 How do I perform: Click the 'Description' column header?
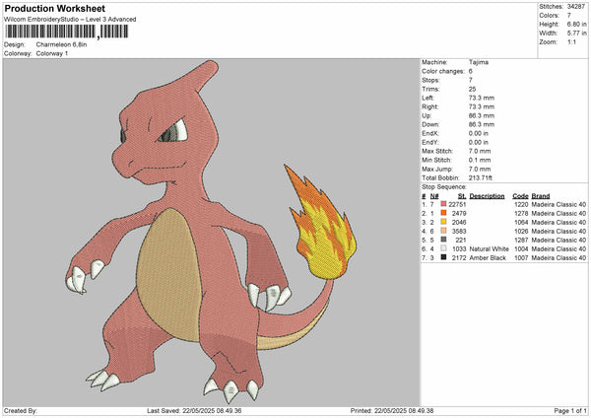pos(487,196)
